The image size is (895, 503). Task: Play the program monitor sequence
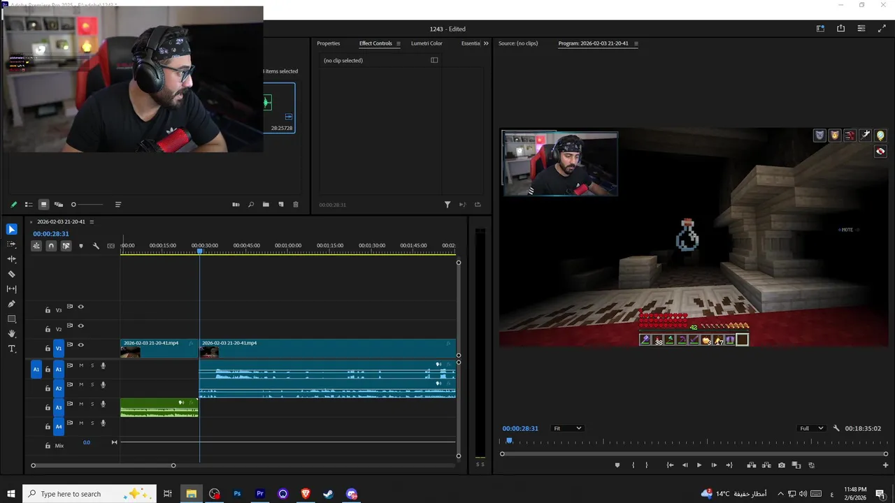tap(699, 465)
